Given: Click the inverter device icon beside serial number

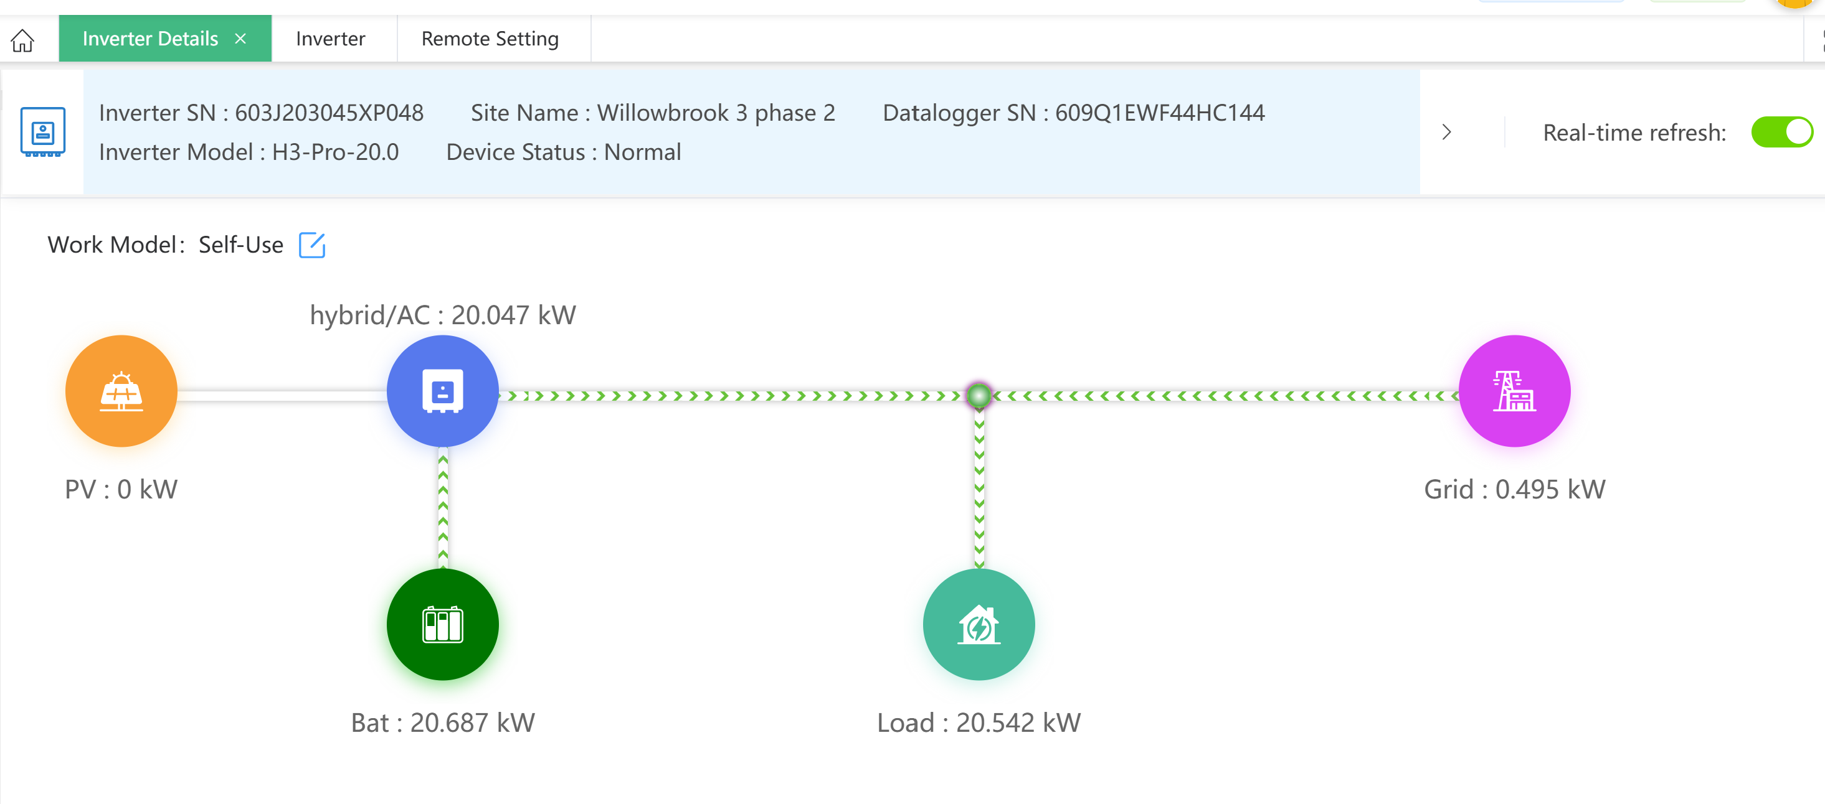Looking at the screenshot, I should [x=42, y=133].
